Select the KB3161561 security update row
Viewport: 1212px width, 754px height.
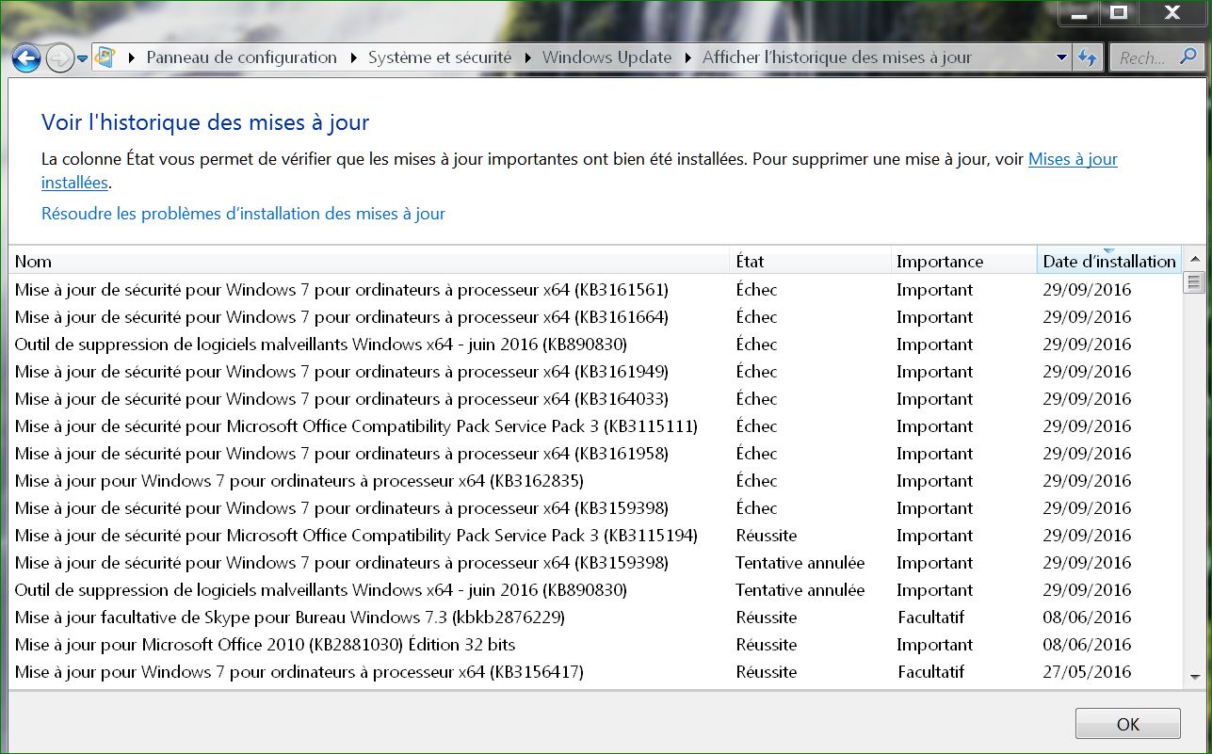(595, 289)
